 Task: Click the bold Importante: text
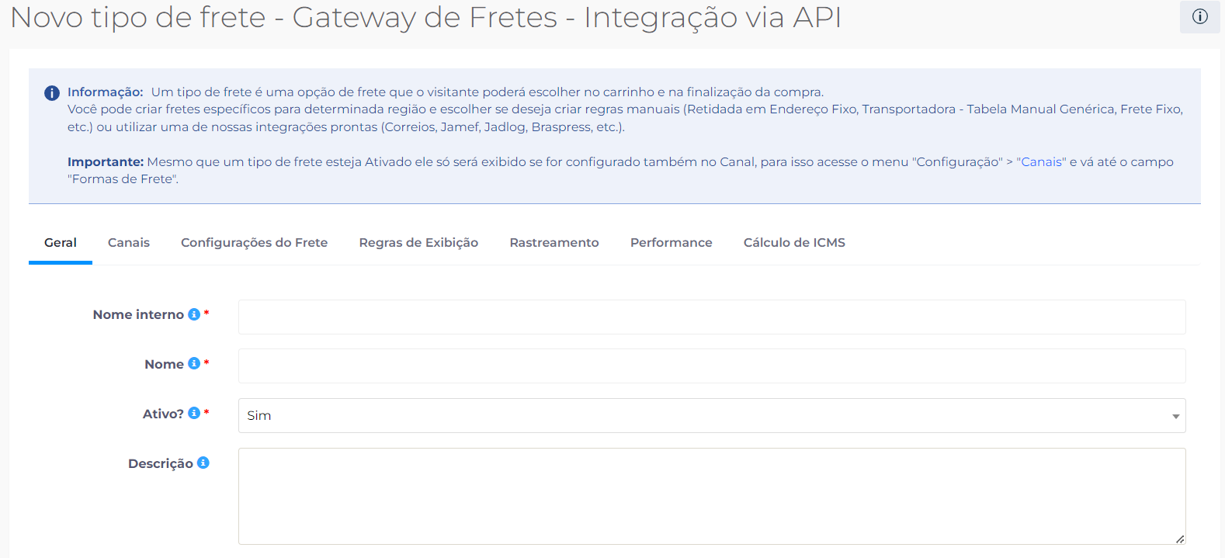click(106, 161)
